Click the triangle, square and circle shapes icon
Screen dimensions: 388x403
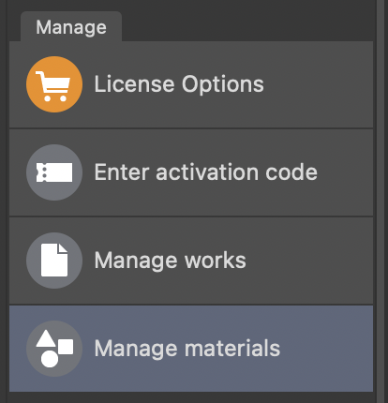point(54,349)
